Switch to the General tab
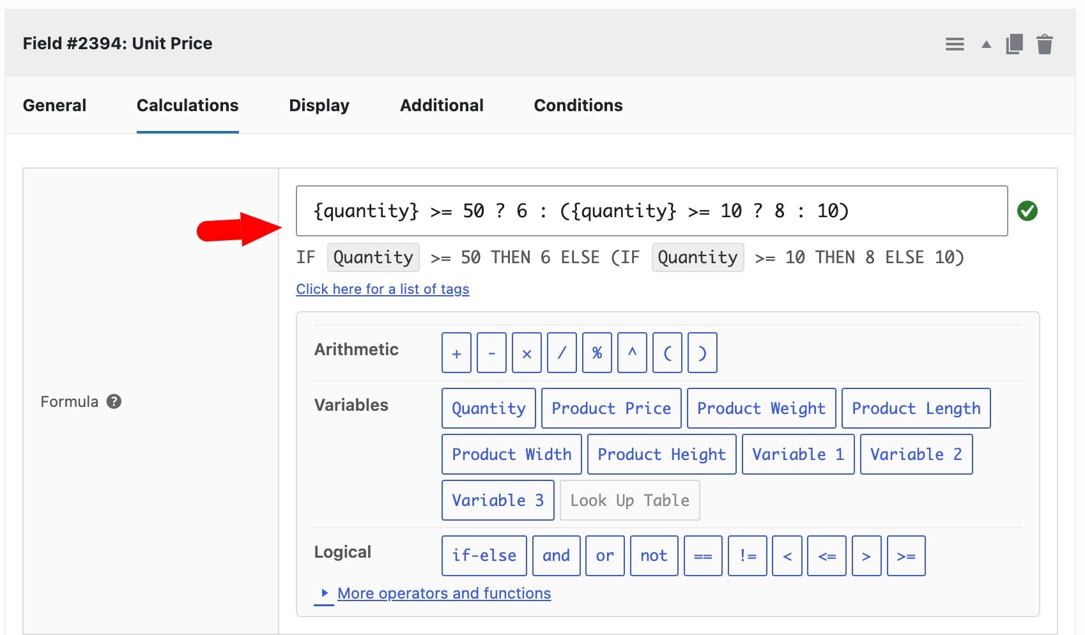This screenshot has height=635, width=1085. (x=54, y=105)
